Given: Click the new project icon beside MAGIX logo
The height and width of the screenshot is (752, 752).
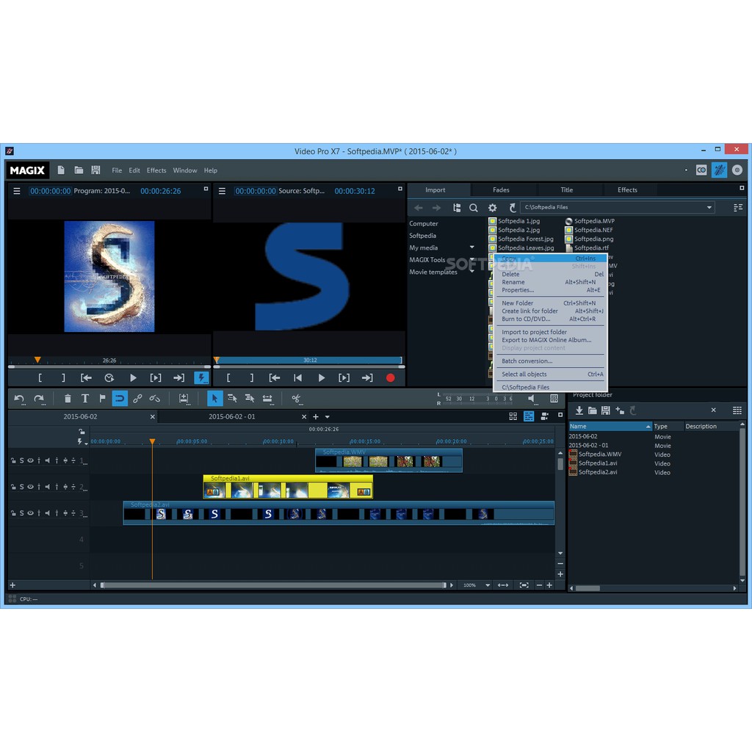Looking at the screenshot, I should click(61, 170).
